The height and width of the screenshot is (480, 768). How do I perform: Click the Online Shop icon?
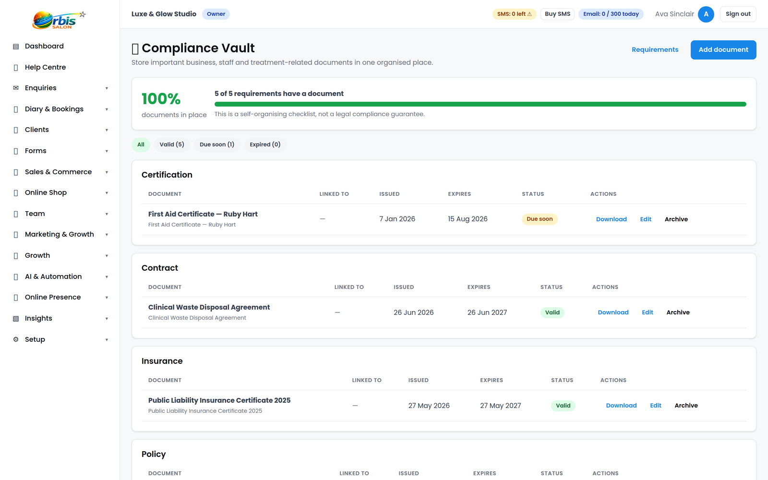(x=16, y=193)
